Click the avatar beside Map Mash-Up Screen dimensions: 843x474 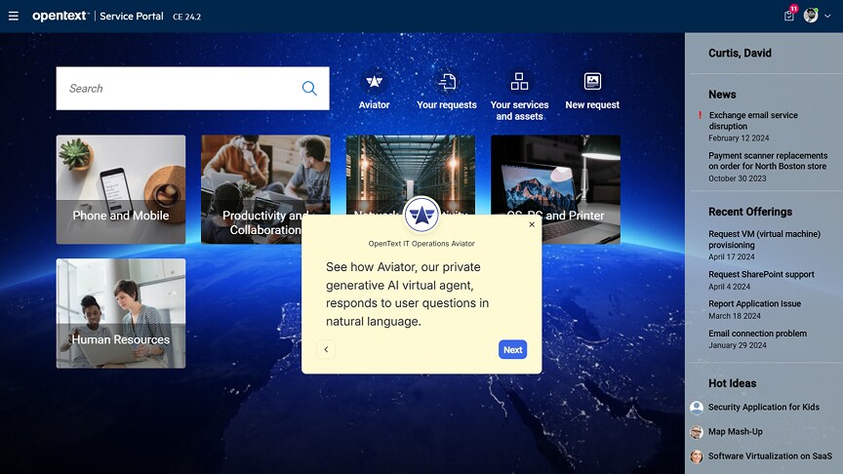(697, 432)
